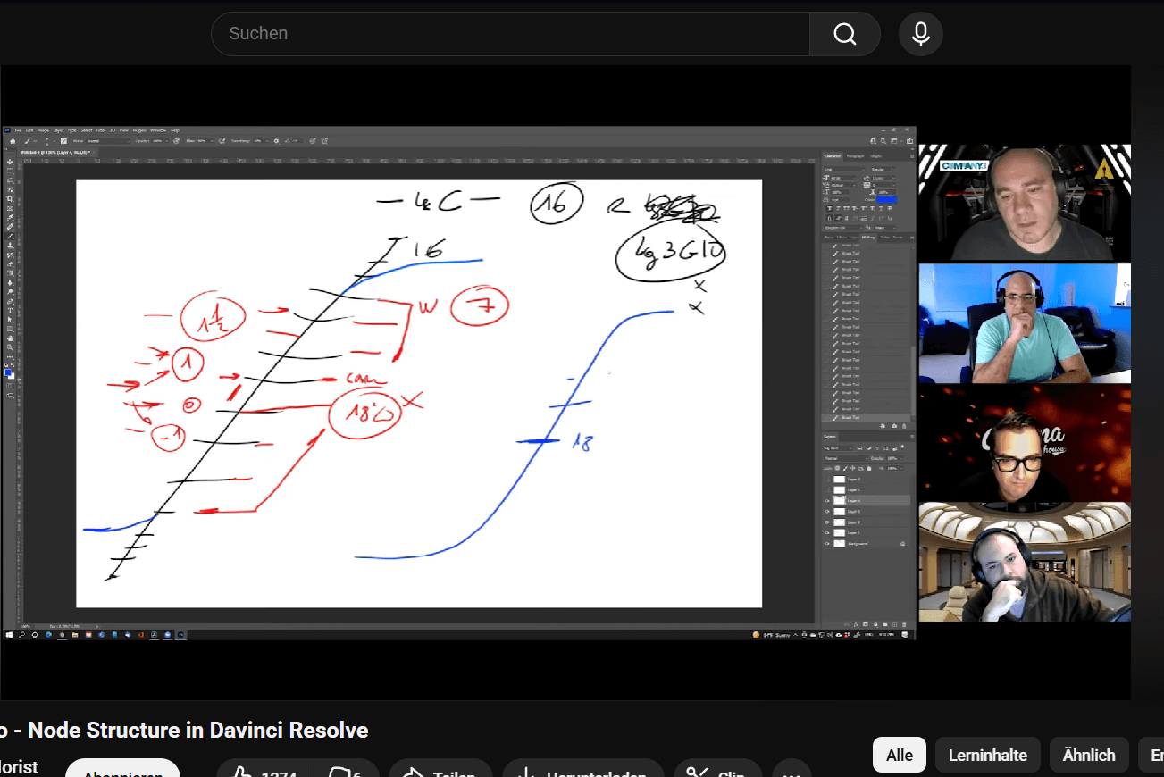Select the Rectangle shape tool
This screenshot has height=777, width=1164.
click(x=10, y=329)
